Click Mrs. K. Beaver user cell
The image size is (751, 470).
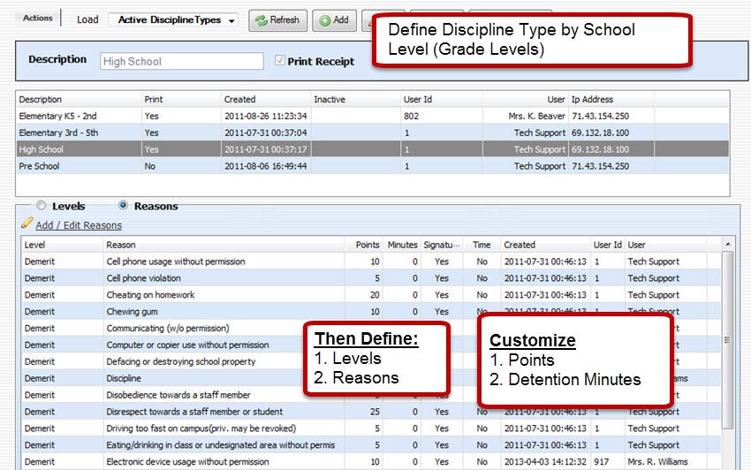click(x=536, y=116)
